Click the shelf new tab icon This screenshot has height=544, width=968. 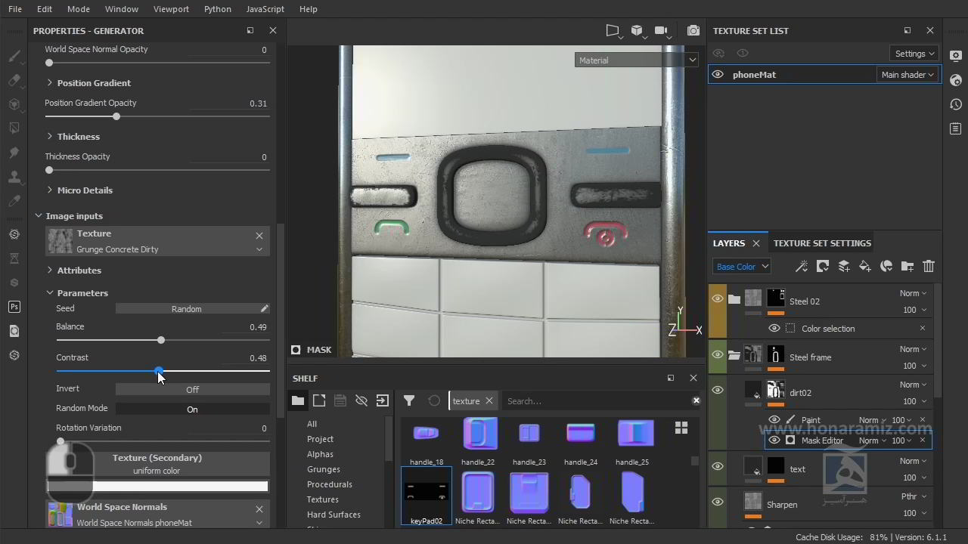pyautogui.click(x=319, y=400)
